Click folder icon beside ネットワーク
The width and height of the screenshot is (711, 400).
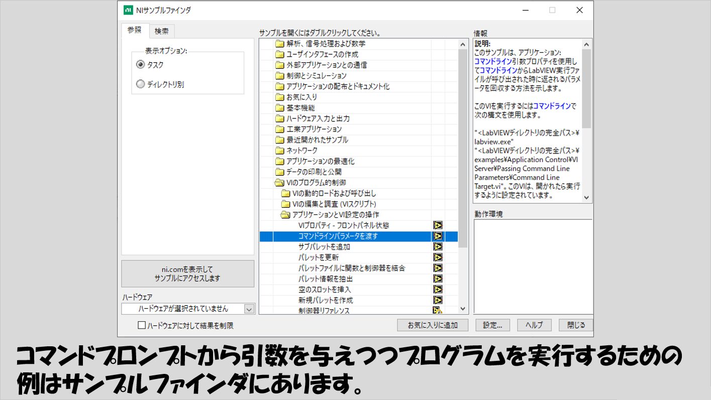[280, 151]
